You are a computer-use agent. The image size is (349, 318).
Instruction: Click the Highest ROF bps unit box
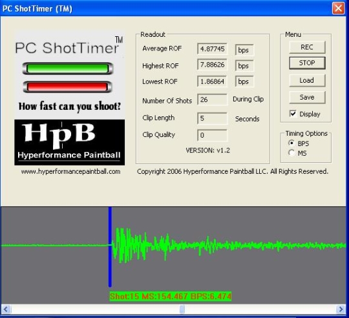coord(244,66)
